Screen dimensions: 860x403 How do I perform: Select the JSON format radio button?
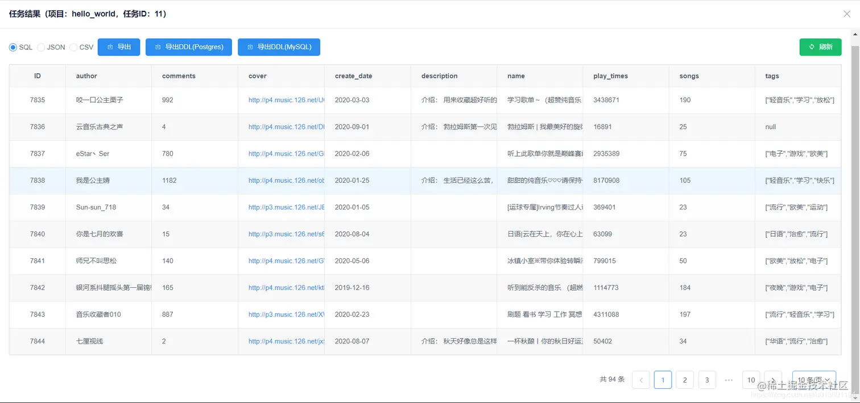click(x=40, y=47)
